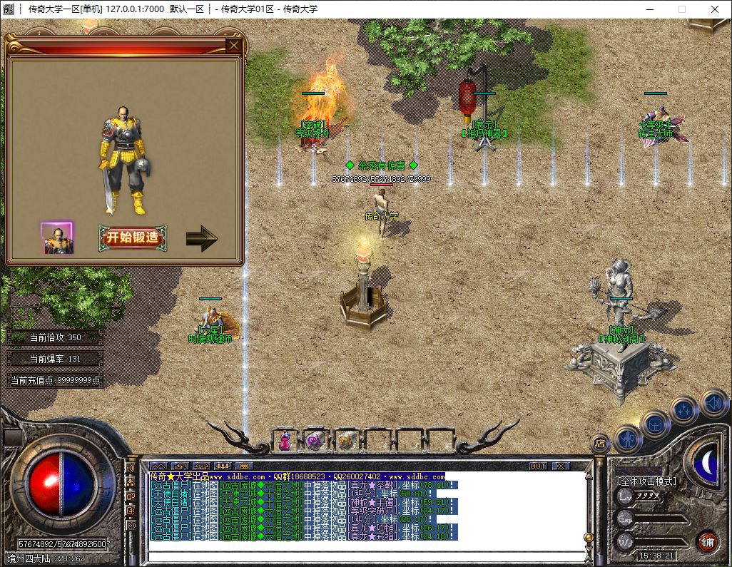
Task: Click the blue MP half of the orb
Action: coord(78,483)
